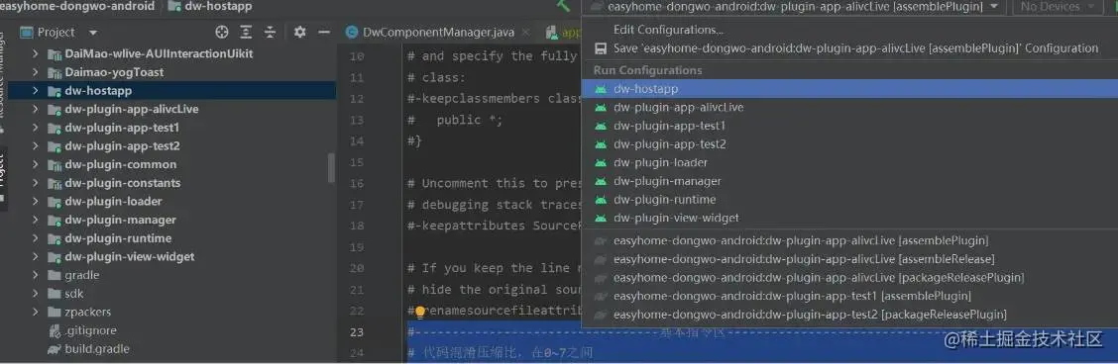Click Java class icon on DwComponentManager.java tab

[x=351, y=32]
